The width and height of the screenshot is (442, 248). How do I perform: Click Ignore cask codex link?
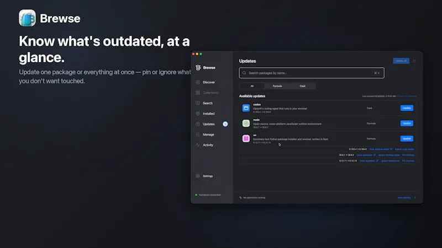pos(404,149)
